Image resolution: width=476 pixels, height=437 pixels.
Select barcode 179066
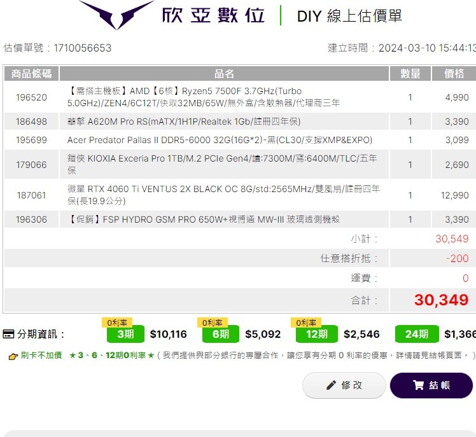click(x=31, y=165)
